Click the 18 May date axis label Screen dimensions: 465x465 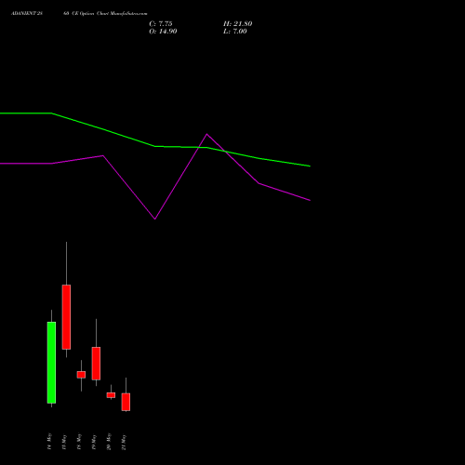(79, 442)
